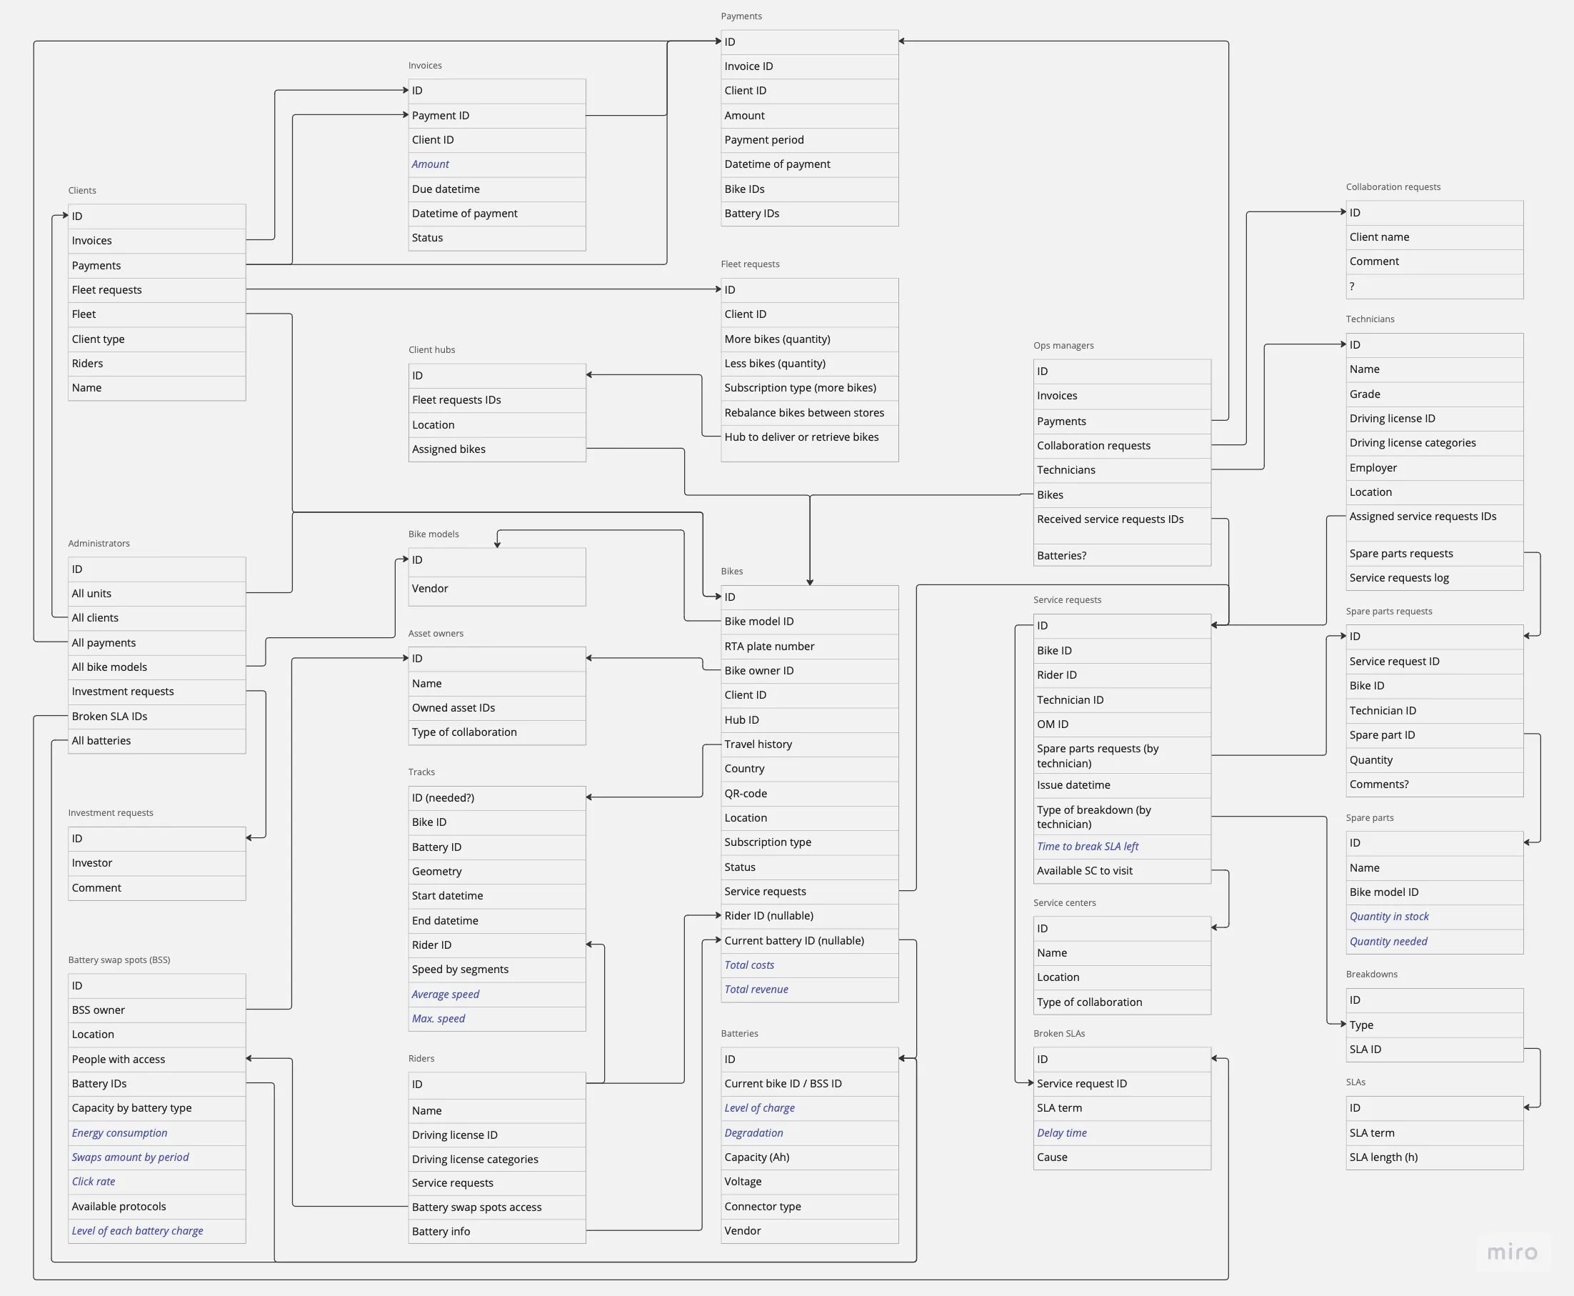Select 'Vendor' row in Bike models table
Screen dimensions: 1574x1296
click(430, 588)
